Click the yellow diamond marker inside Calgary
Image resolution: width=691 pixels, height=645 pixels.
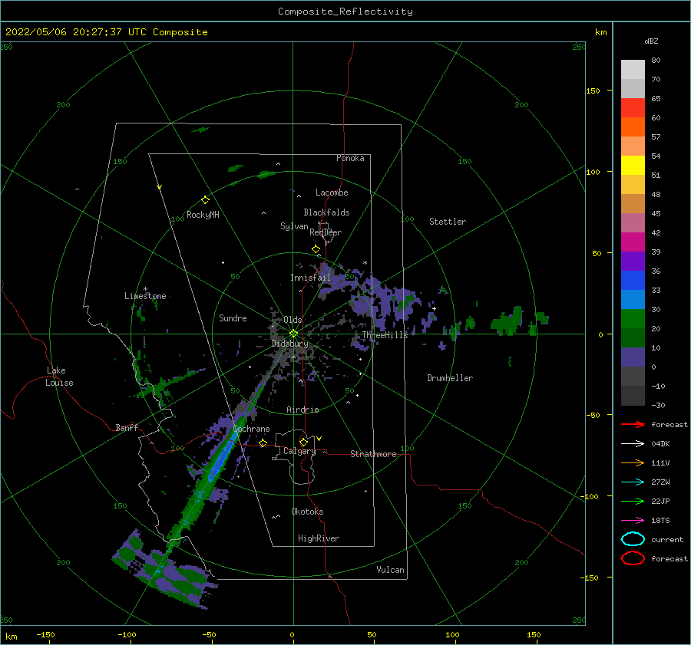(x=303, y=442)
